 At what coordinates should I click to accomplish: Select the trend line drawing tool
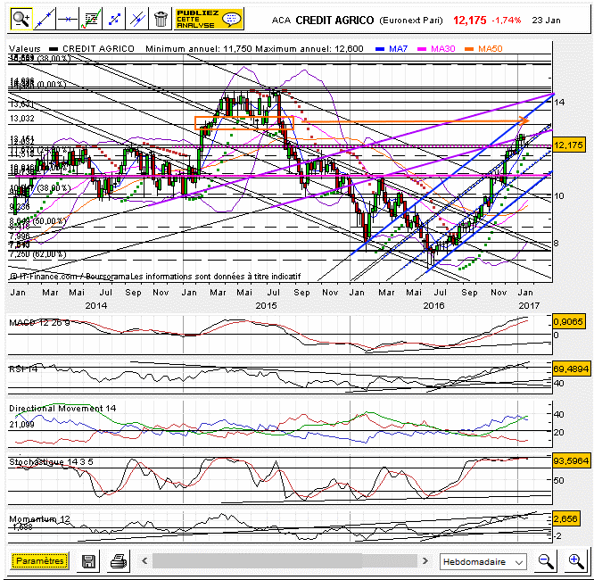tap(45, 19)
